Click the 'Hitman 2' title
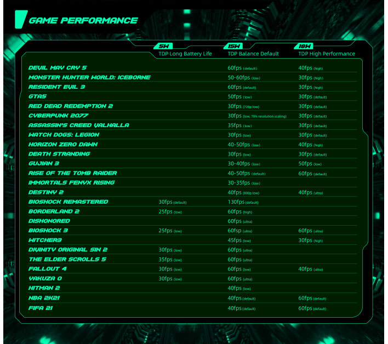Image resolution: width=388 pixels, height=344 pixels. point(44,288)
